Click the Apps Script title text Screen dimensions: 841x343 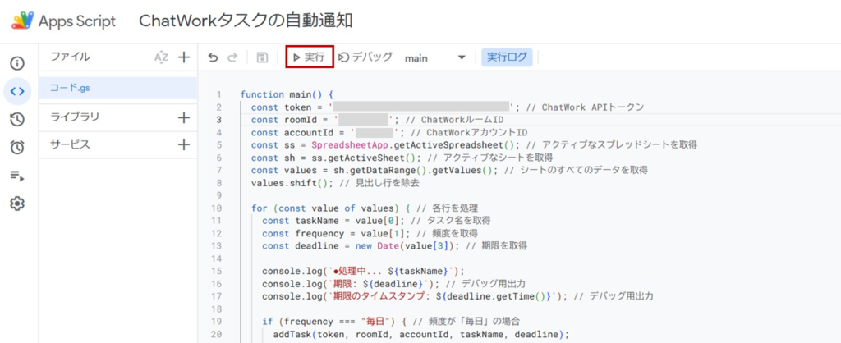[76, 21]
